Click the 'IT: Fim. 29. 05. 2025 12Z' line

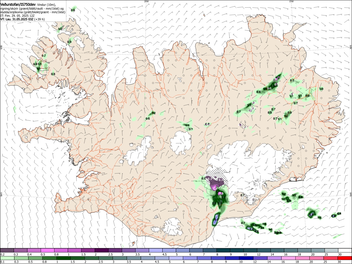[x=17, y=16]
